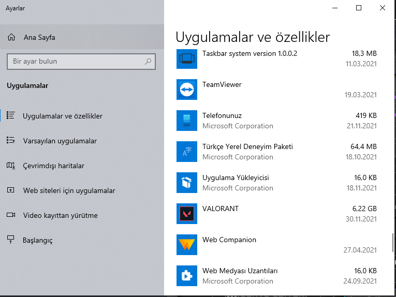Click the TeamViewer app icon
Screen dimensions: 396x297
[187, 90]
